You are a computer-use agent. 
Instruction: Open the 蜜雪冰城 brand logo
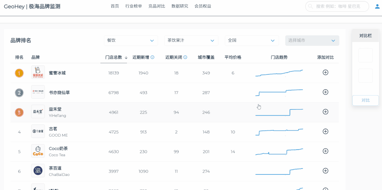(38, 72)
